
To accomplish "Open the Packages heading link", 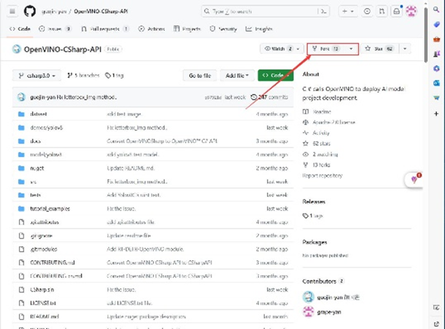I will (x=315, y=242).
